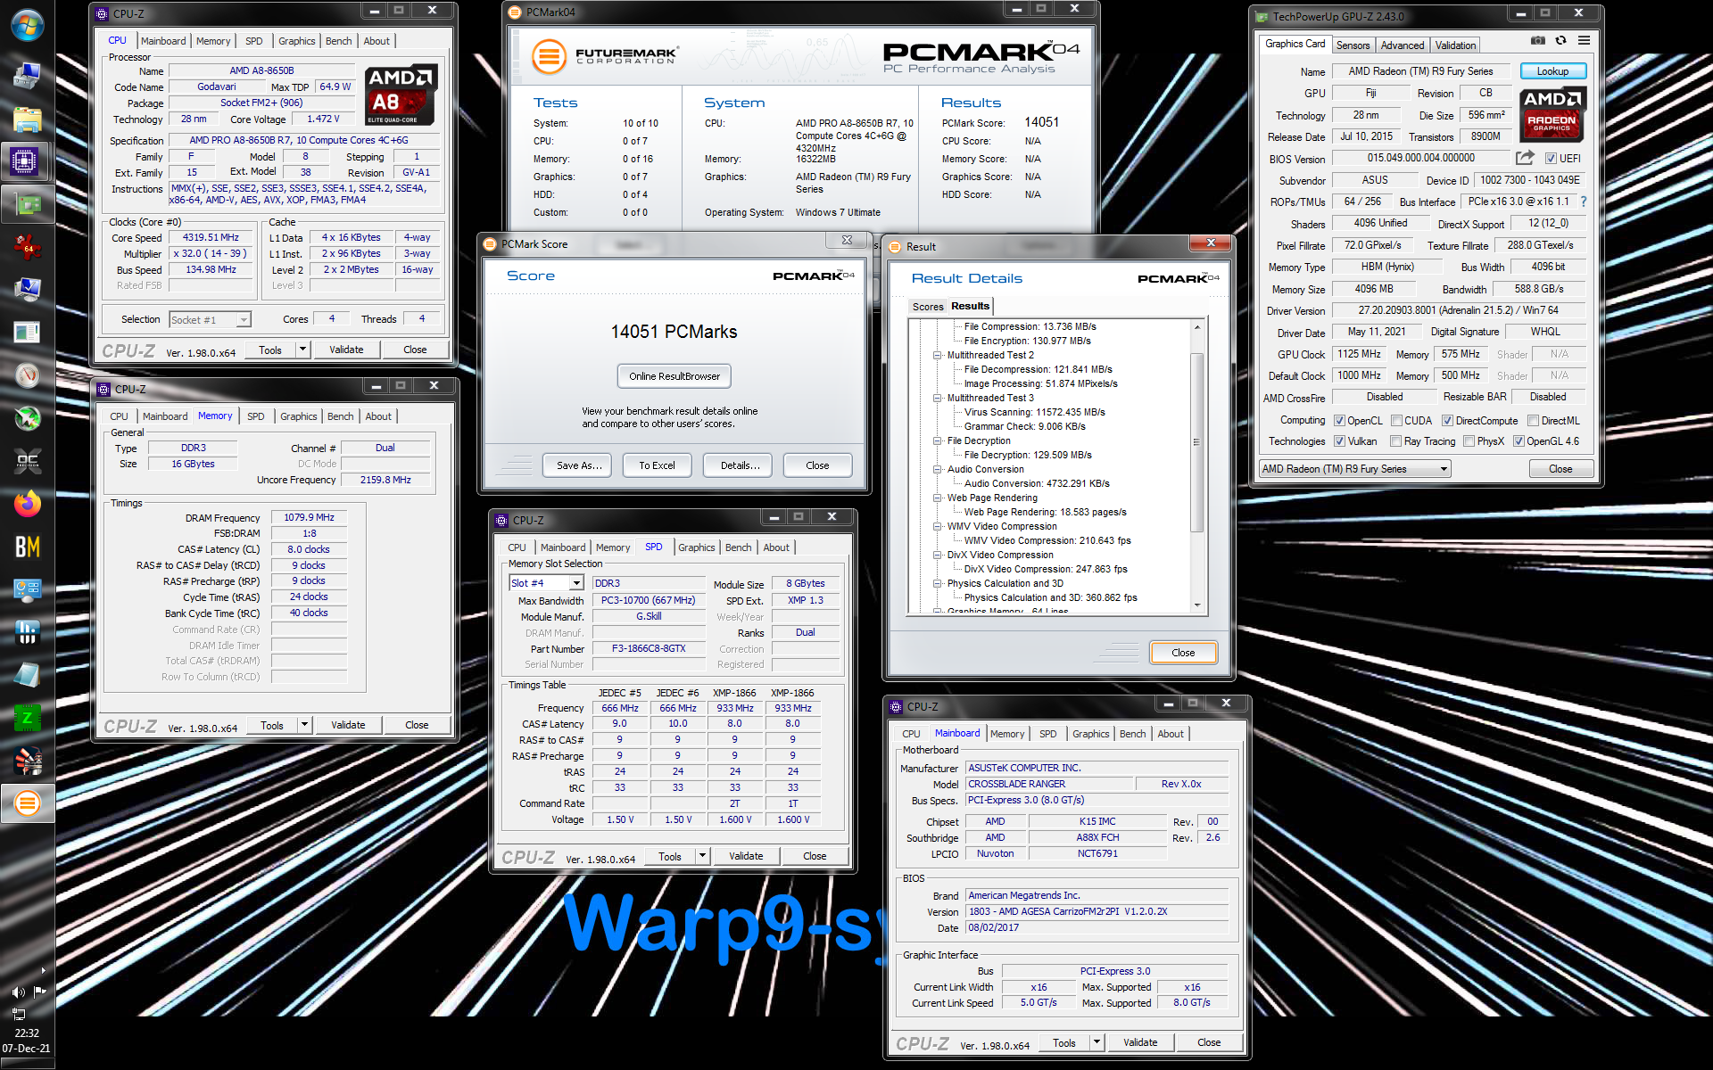Click the Bus Interface question mark help icon
1713x1070 pixels.
(1584, 202)
